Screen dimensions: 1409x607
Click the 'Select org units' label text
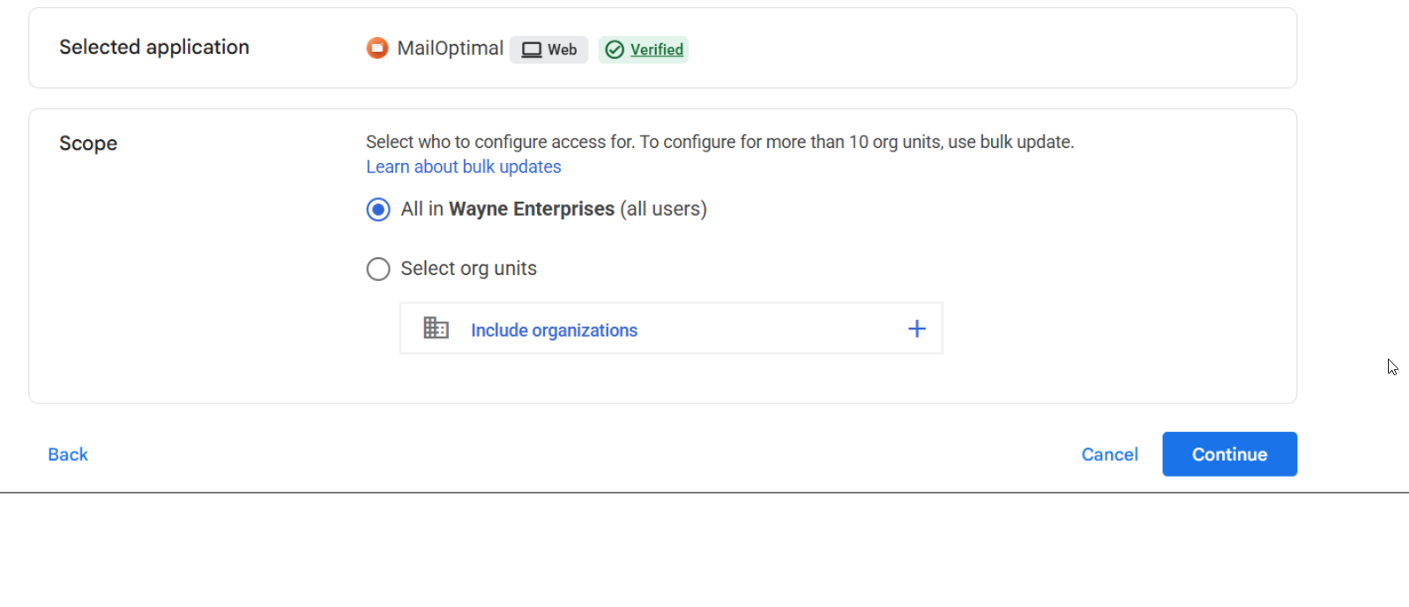468,269
